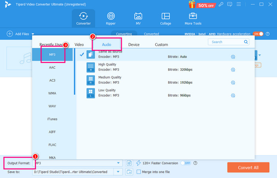This screenshot has width=277, height=178.
Task: Open the Collage tool
Action: coord(165,18)
